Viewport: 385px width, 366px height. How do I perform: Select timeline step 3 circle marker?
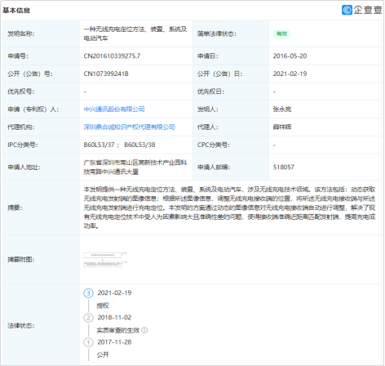(88, 293)
